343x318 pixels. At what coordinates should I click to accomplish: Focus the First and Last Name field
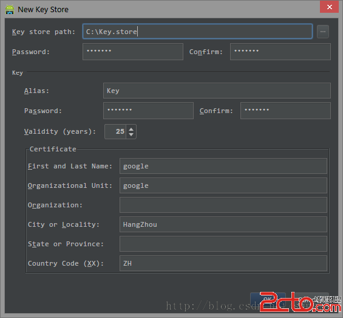coord(223,166)
